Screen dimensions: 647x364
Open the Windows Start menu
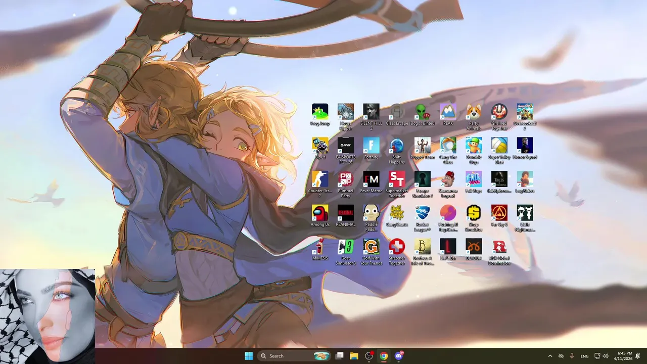click(x=249, y=356)
